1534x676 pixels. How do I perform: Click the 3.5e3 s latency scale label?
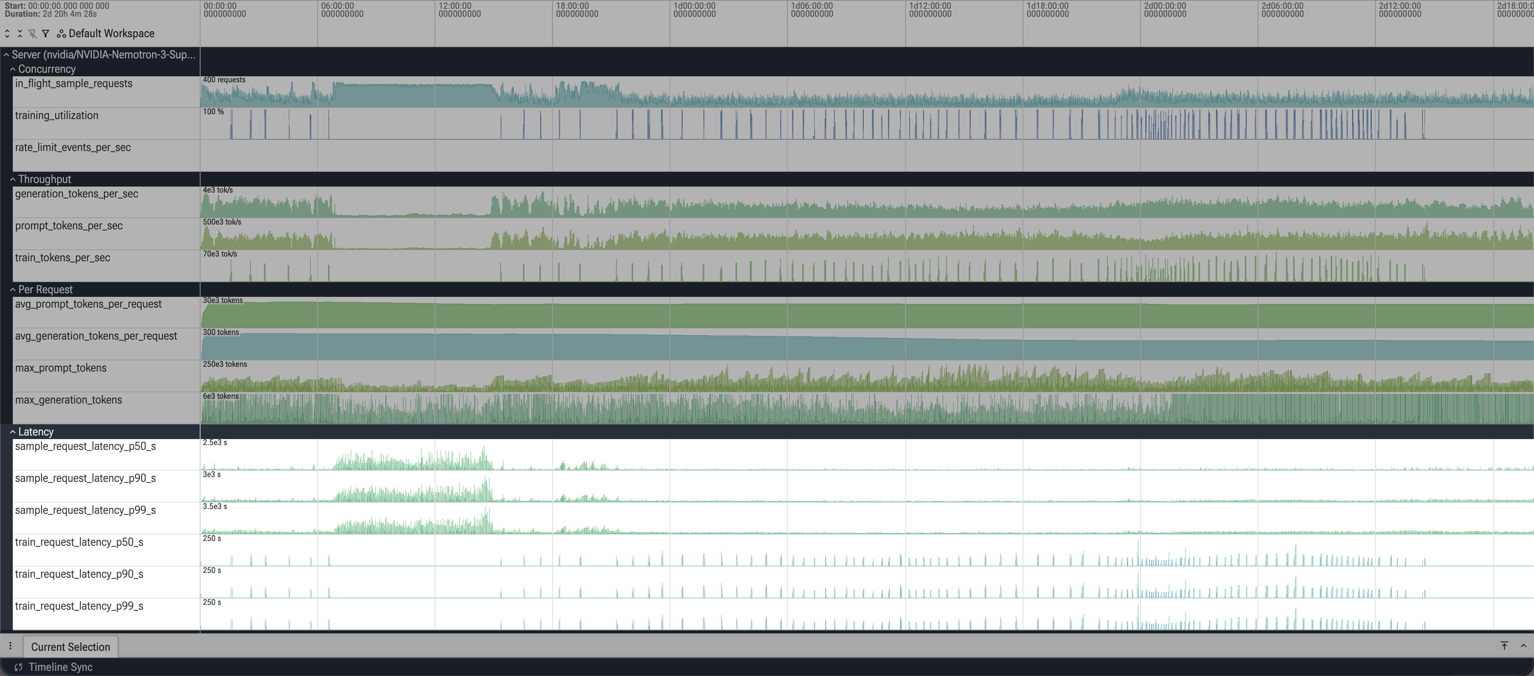coord(215,507)
